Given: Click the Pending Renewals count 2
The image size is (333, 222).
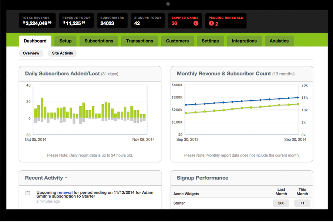Looking at the screenshot, I should point(216,24).
